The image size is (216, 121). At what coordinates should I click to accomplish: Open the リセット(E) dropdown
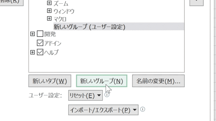[x=85, y=95]
